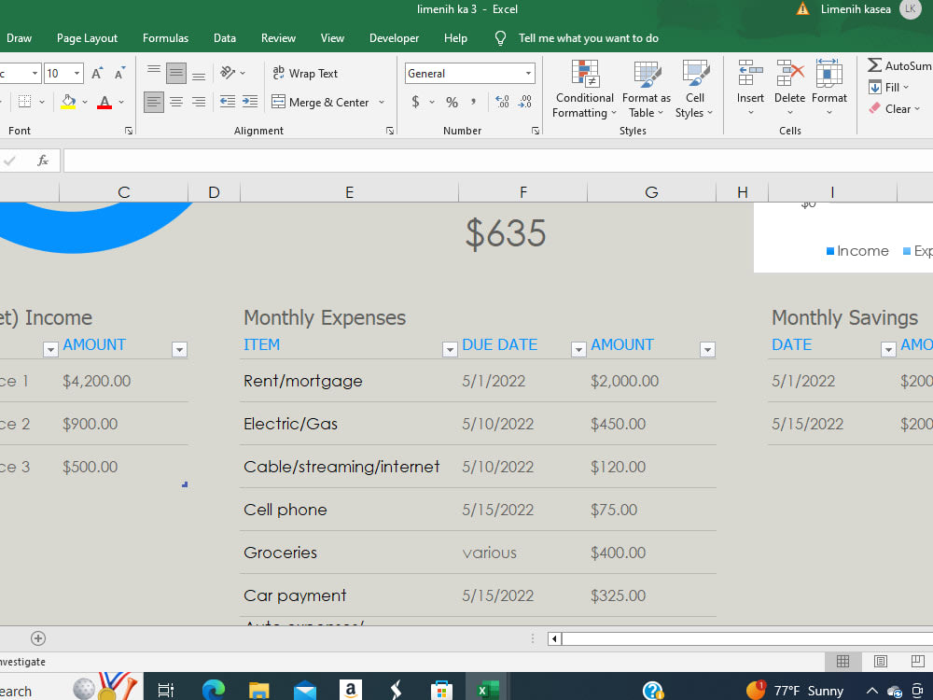Image resolution: width=933 pixels, height=700 pixels.
Task: Open Conditional Formatting menu
Action: 584,90
